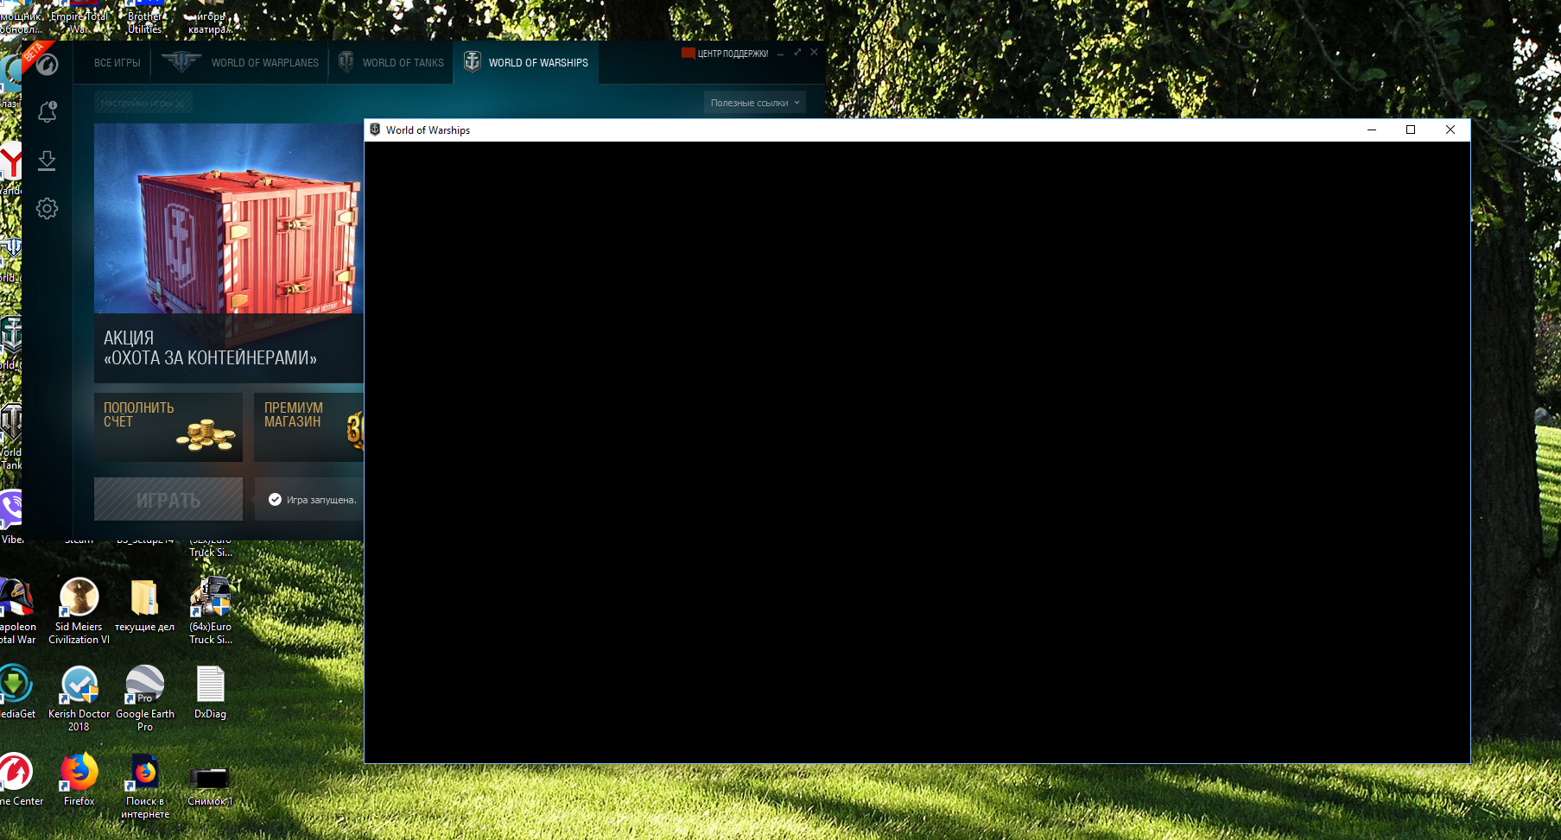The width and height of the screenshot is (1561, 840).
Task: Minimize the World of Warships window
Action: [1371, 129]
